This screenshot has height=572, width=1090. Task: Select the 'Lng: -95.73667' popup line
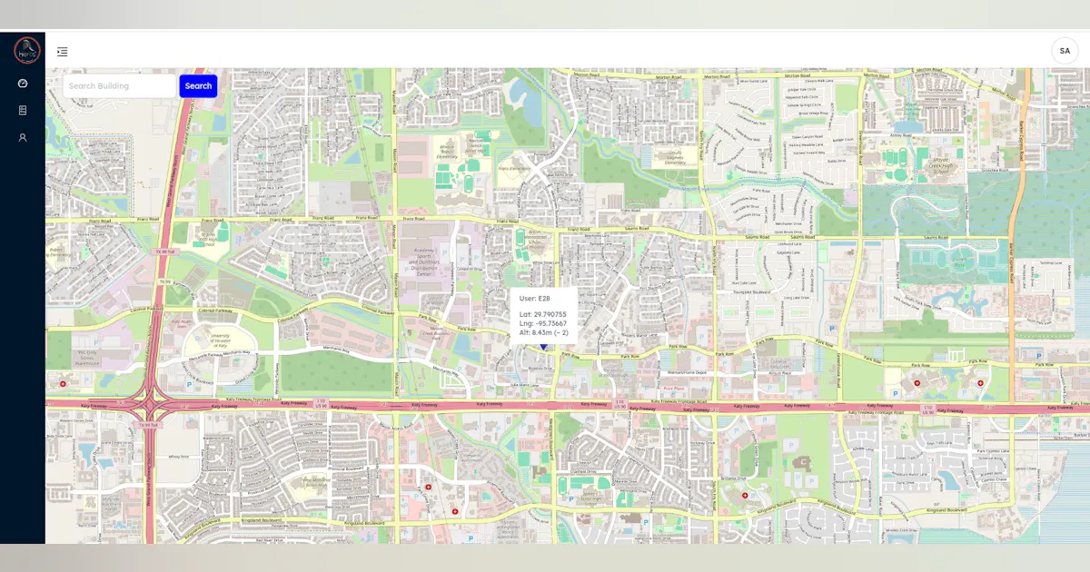click(x=543, y=323)
